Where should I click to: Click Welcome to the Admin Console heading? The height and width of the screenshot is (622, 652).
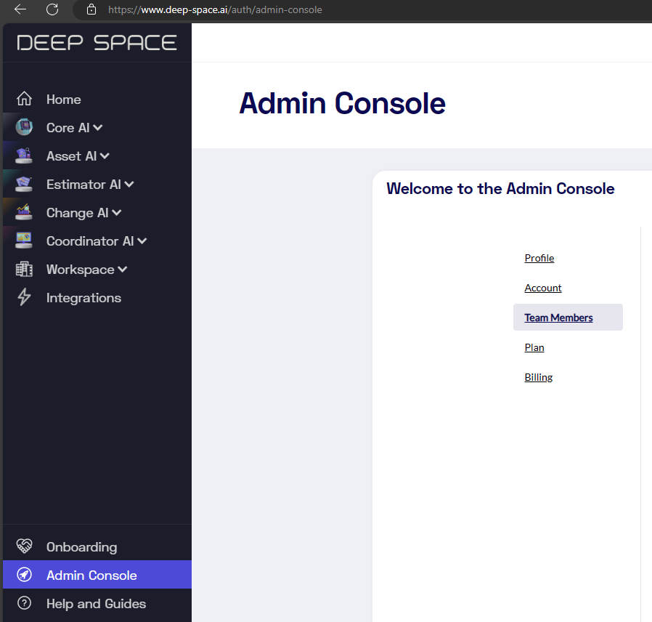pos(500,188)
